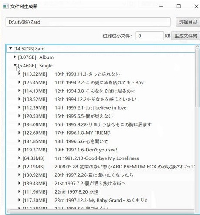Expand the 14th Just believe in love arrow

click(19, 107)
